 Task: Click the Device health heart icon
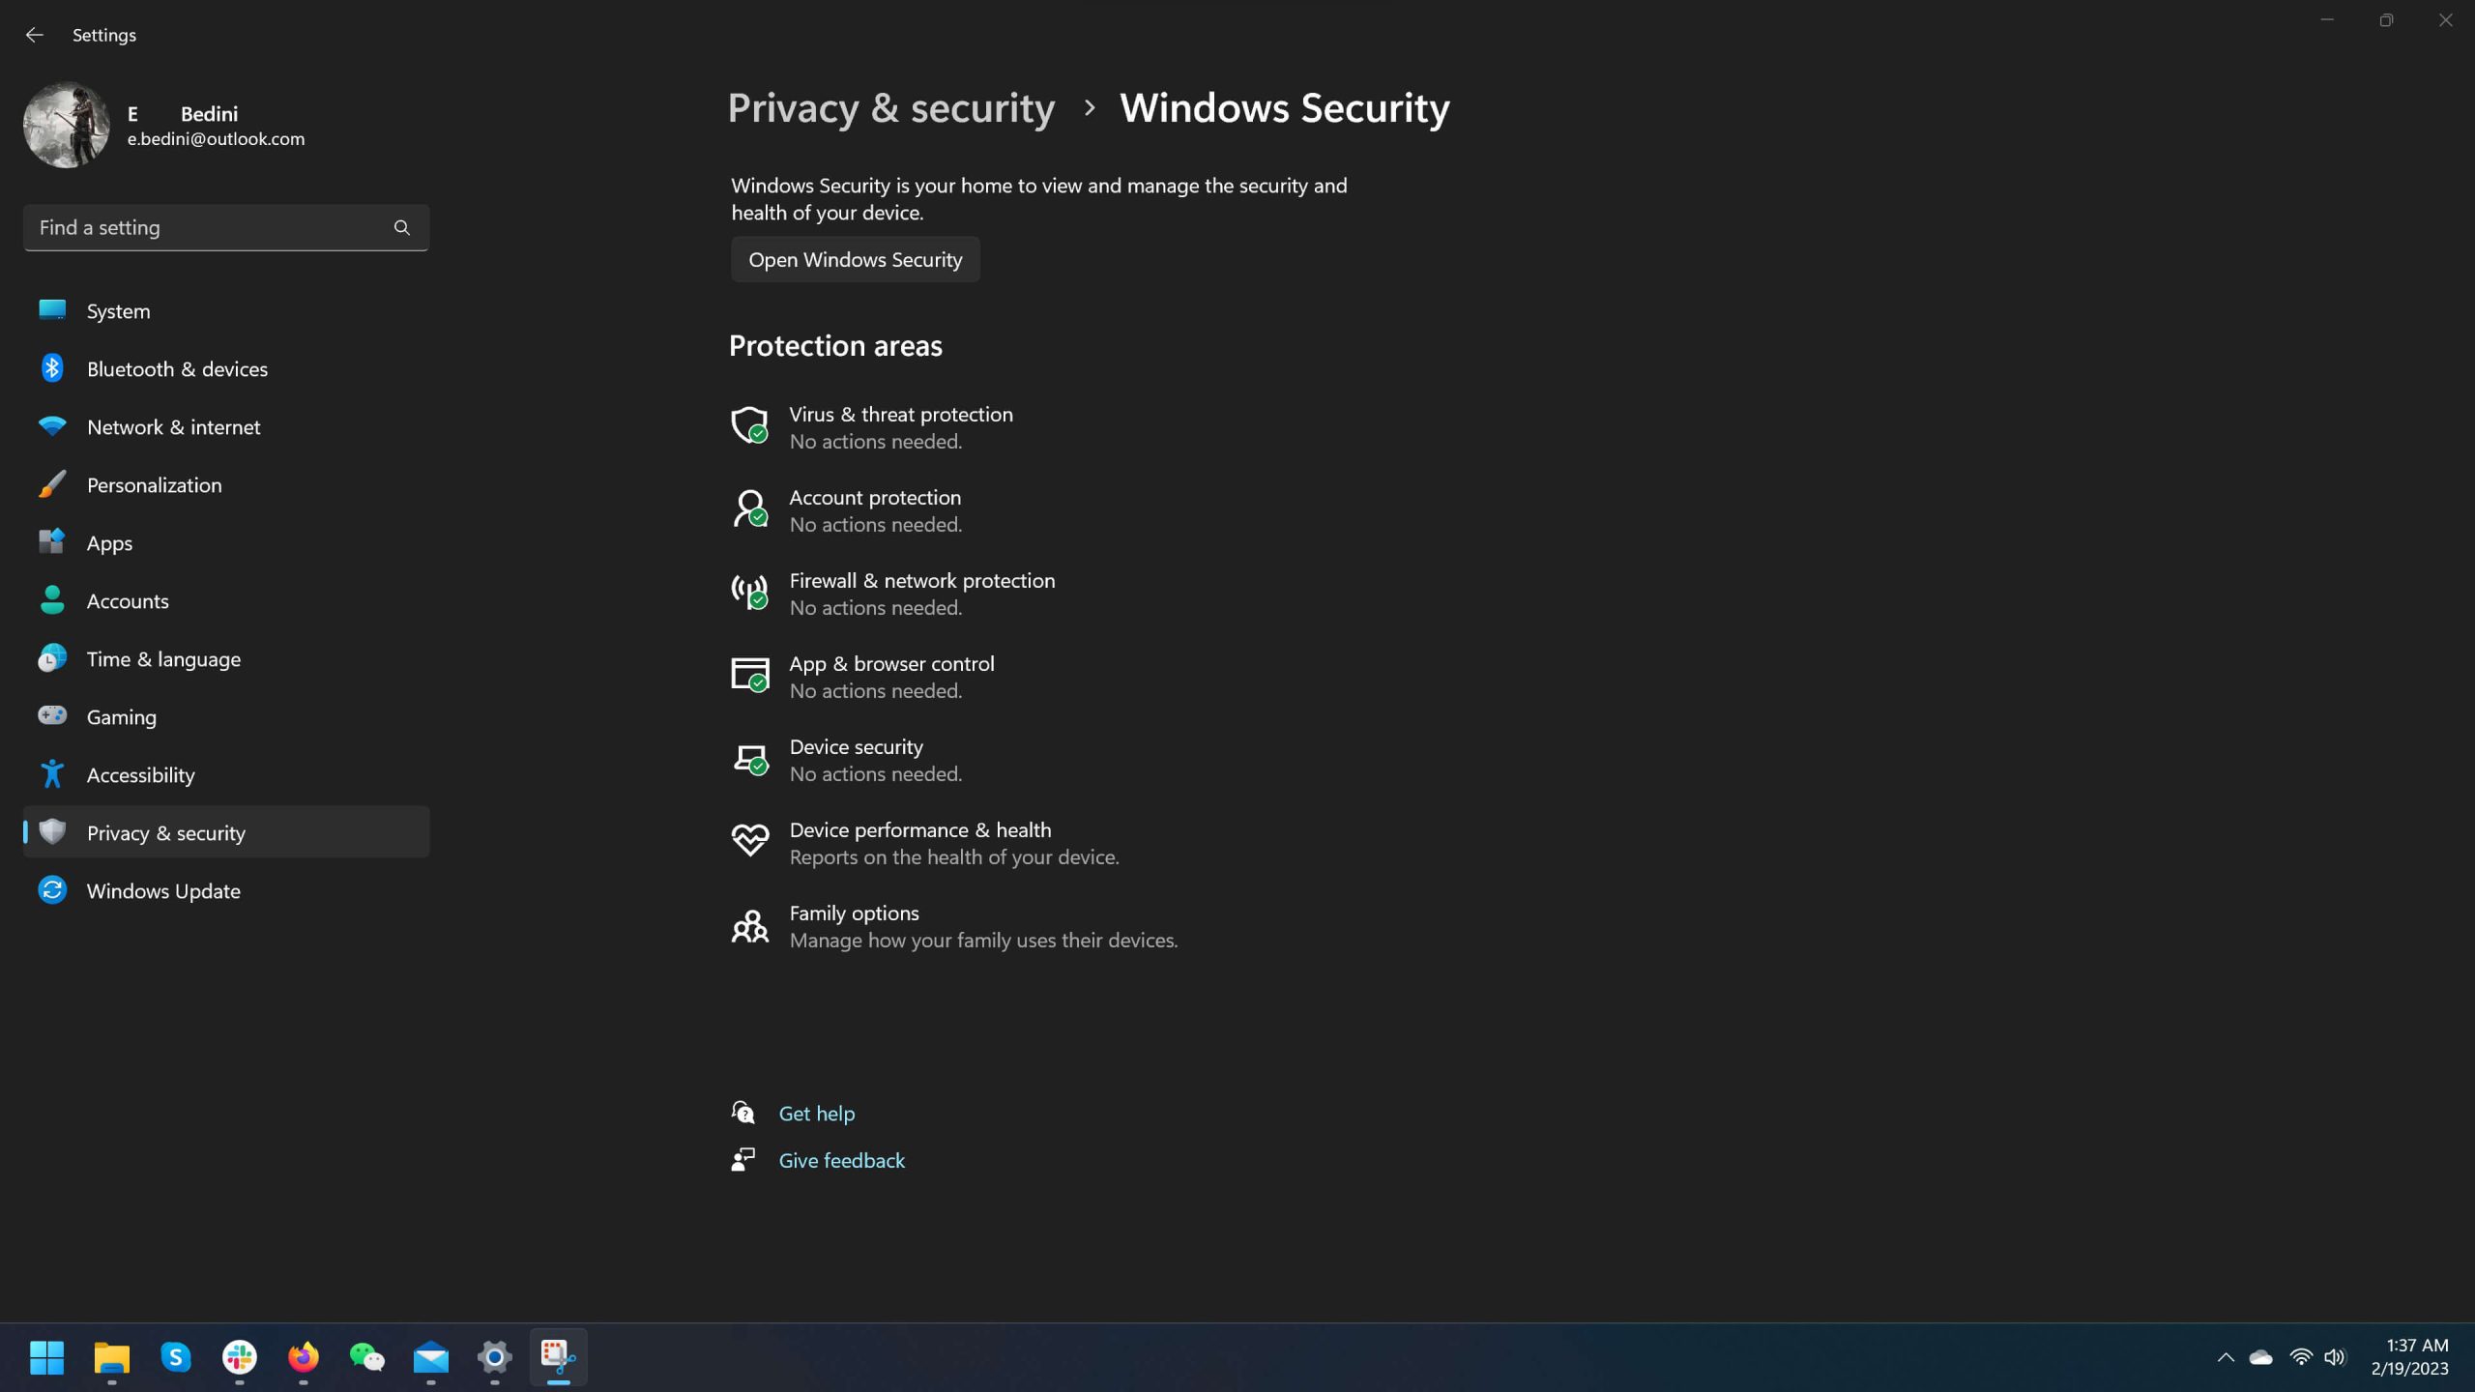(749, 840)
